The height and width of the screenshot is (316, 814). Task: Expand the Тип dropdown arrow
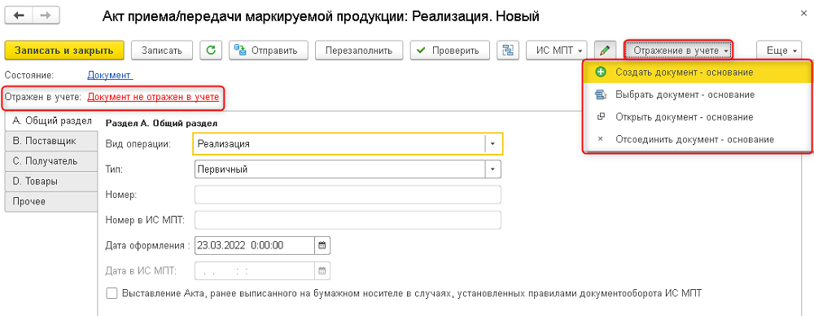(493, 169)
